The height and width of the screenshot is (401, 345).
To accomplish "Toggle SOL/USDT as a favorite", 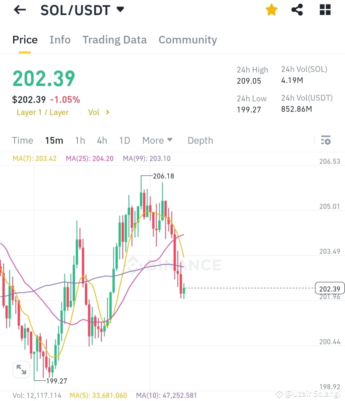I will (271, 10).
